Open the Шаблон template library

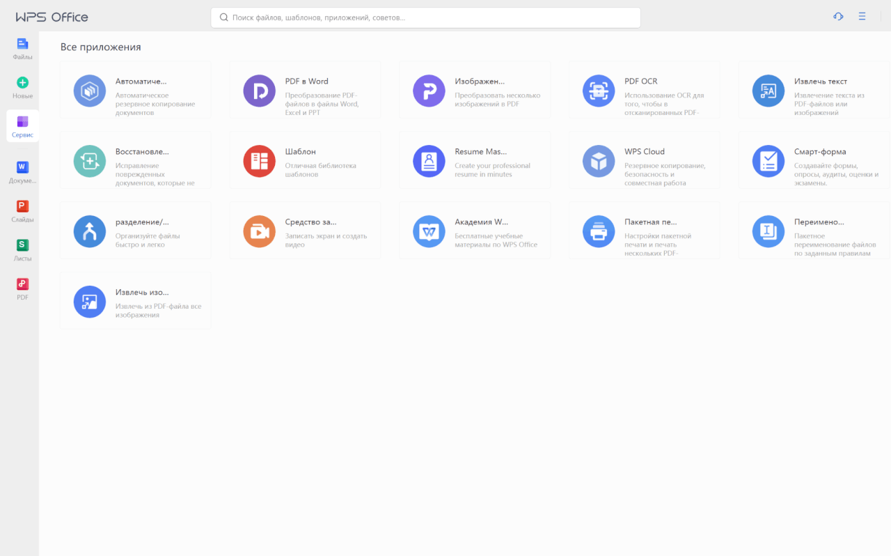pos(304,160)
